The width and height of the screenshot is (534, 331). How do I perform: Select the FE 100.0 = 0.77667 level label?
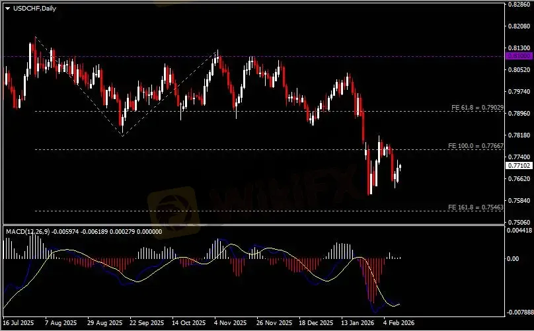pyautogui.click(x=477, y=145)
